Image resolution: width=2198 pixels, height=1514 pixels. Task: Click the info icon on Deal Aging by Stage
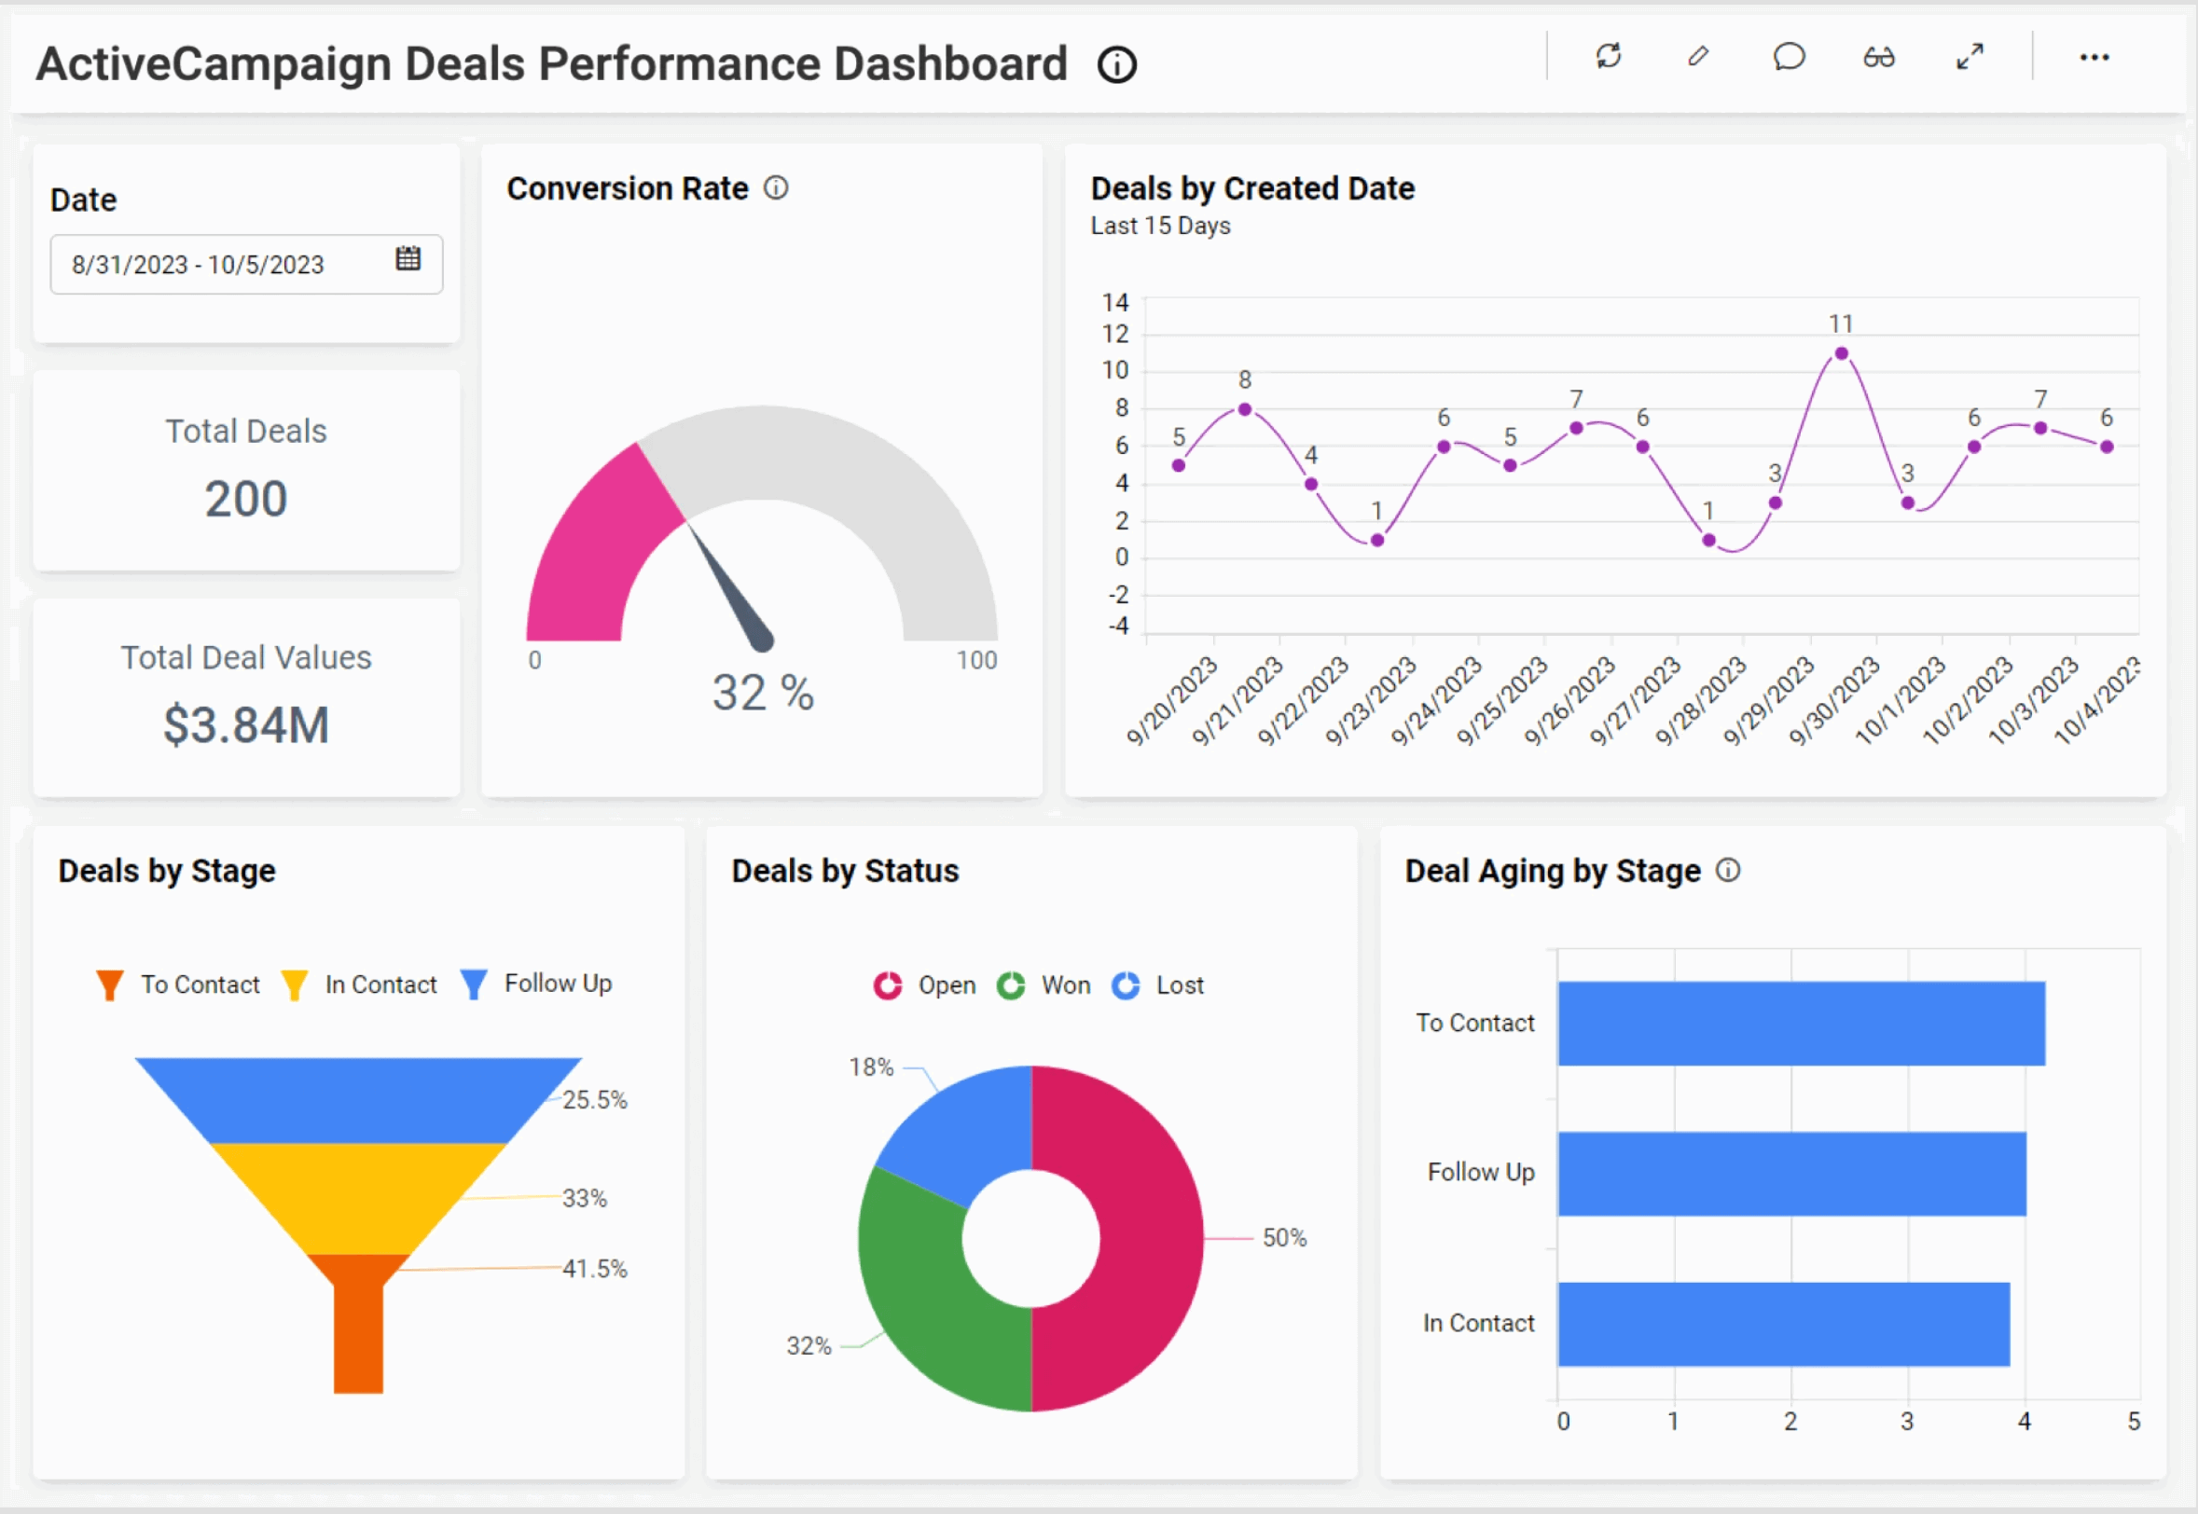[x=1730, y=870]
